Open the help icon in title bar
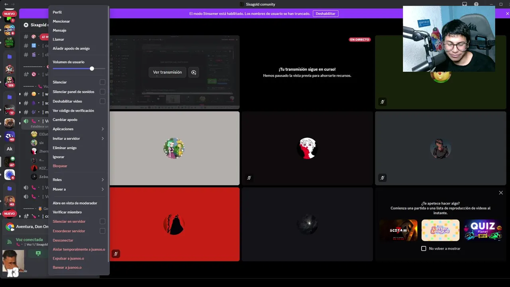The image size is (510, 287). tap(476, 4)
